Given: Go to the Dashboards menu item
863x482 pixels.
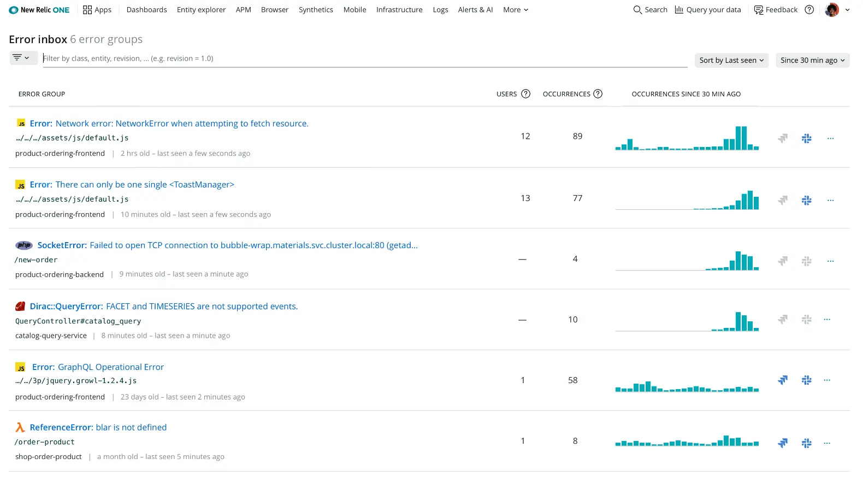Looking at the screenshot, I should click(146, 10).
